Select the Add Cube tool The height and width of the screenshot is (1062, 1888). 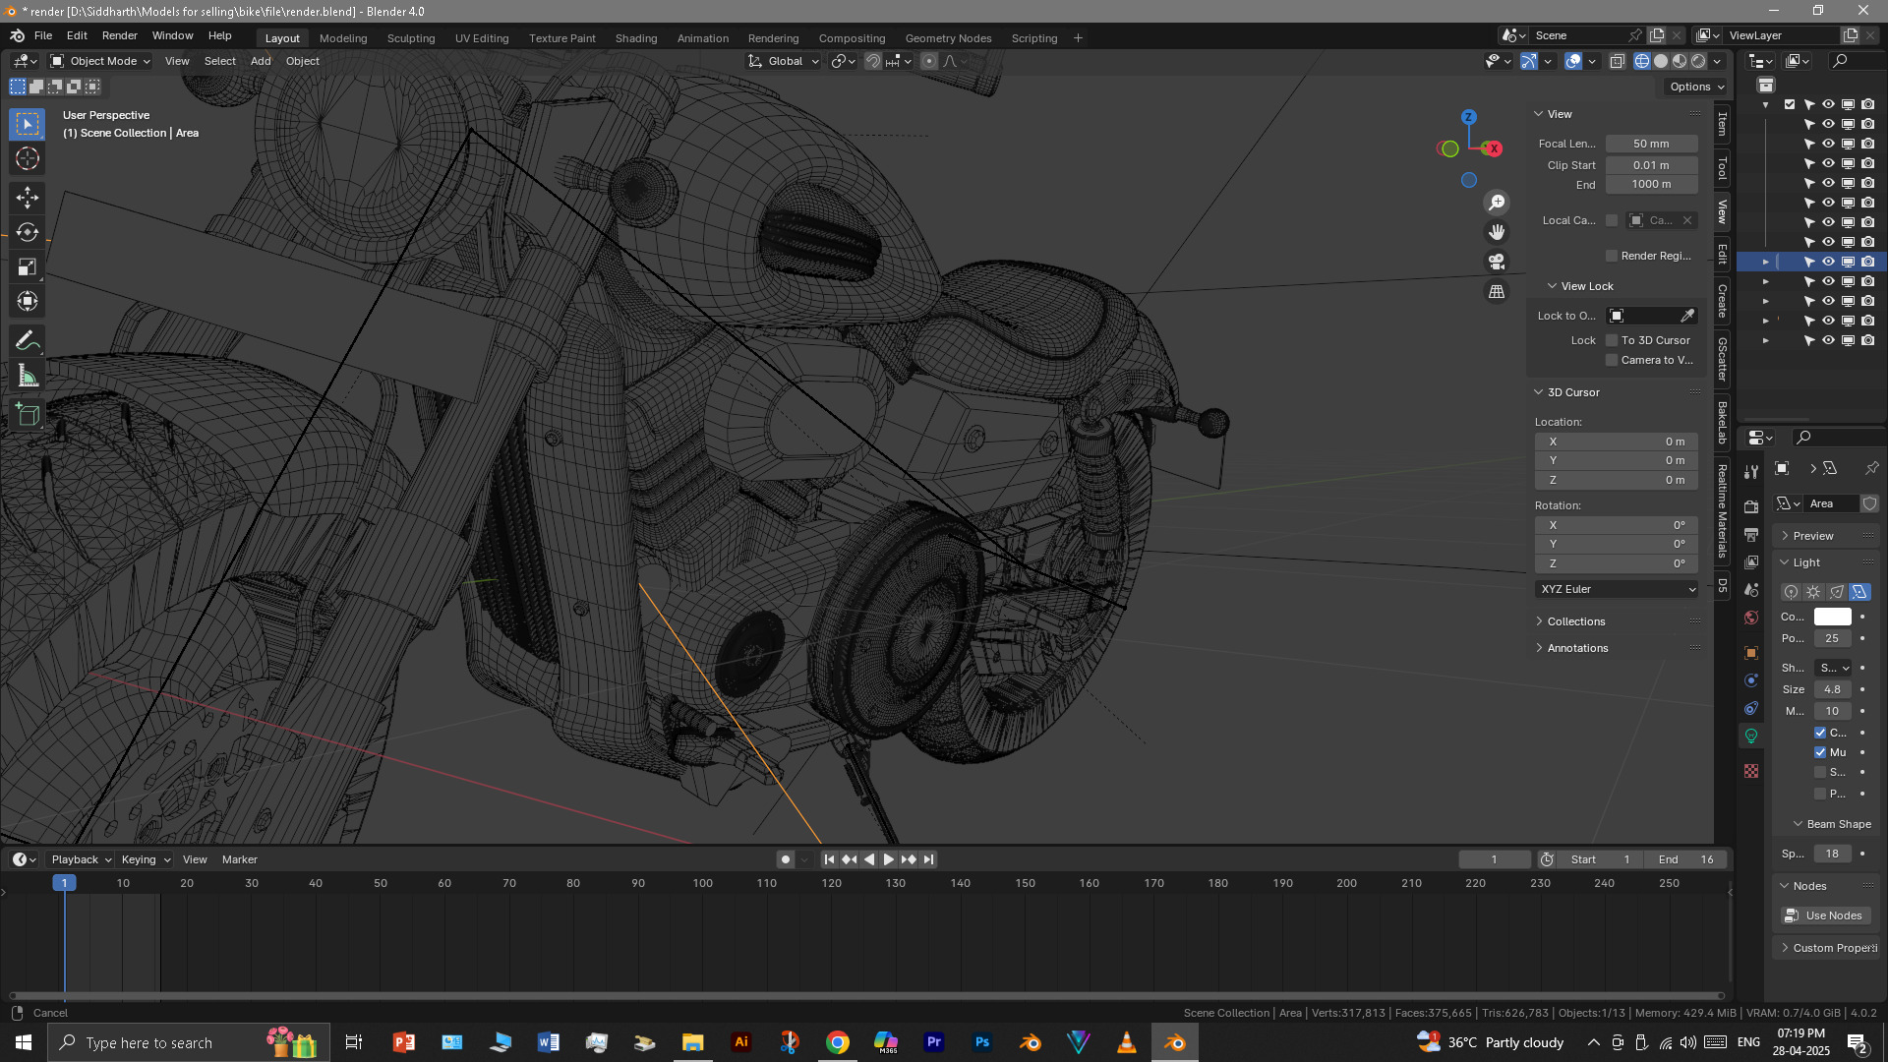pos(28,415)
